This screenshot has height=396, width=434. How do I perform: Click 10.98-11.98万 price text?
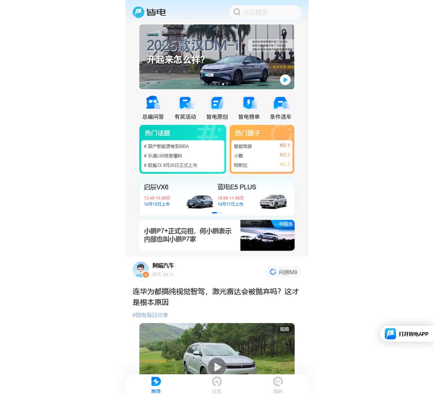231,198
